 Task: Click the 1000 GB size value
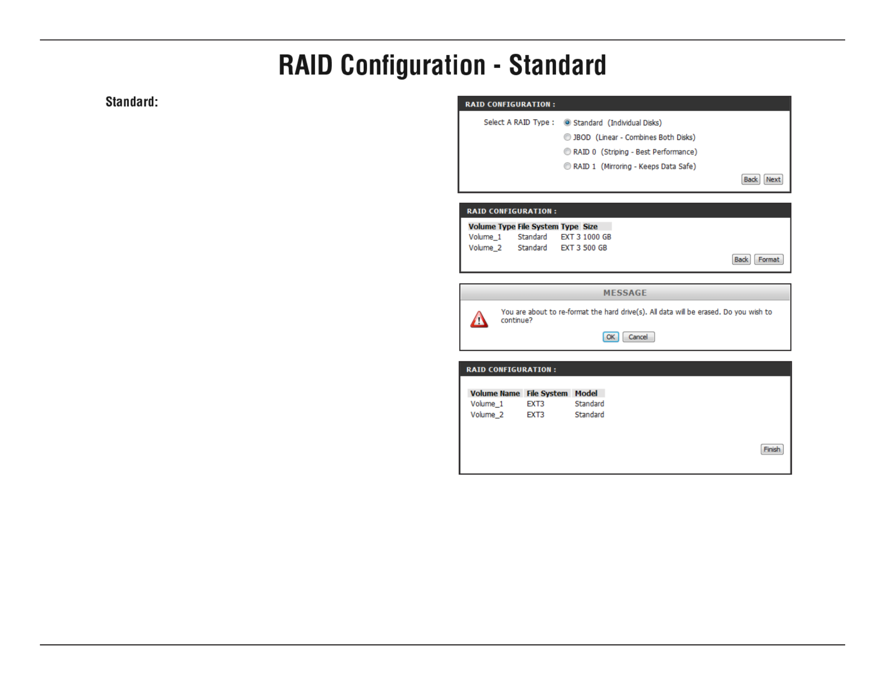click(x=597, y=237)
